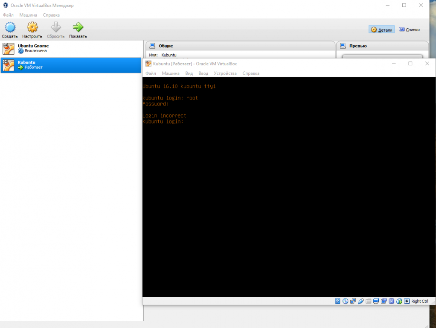Click the Ubuntu Gnome OS icon

[9, 49]
